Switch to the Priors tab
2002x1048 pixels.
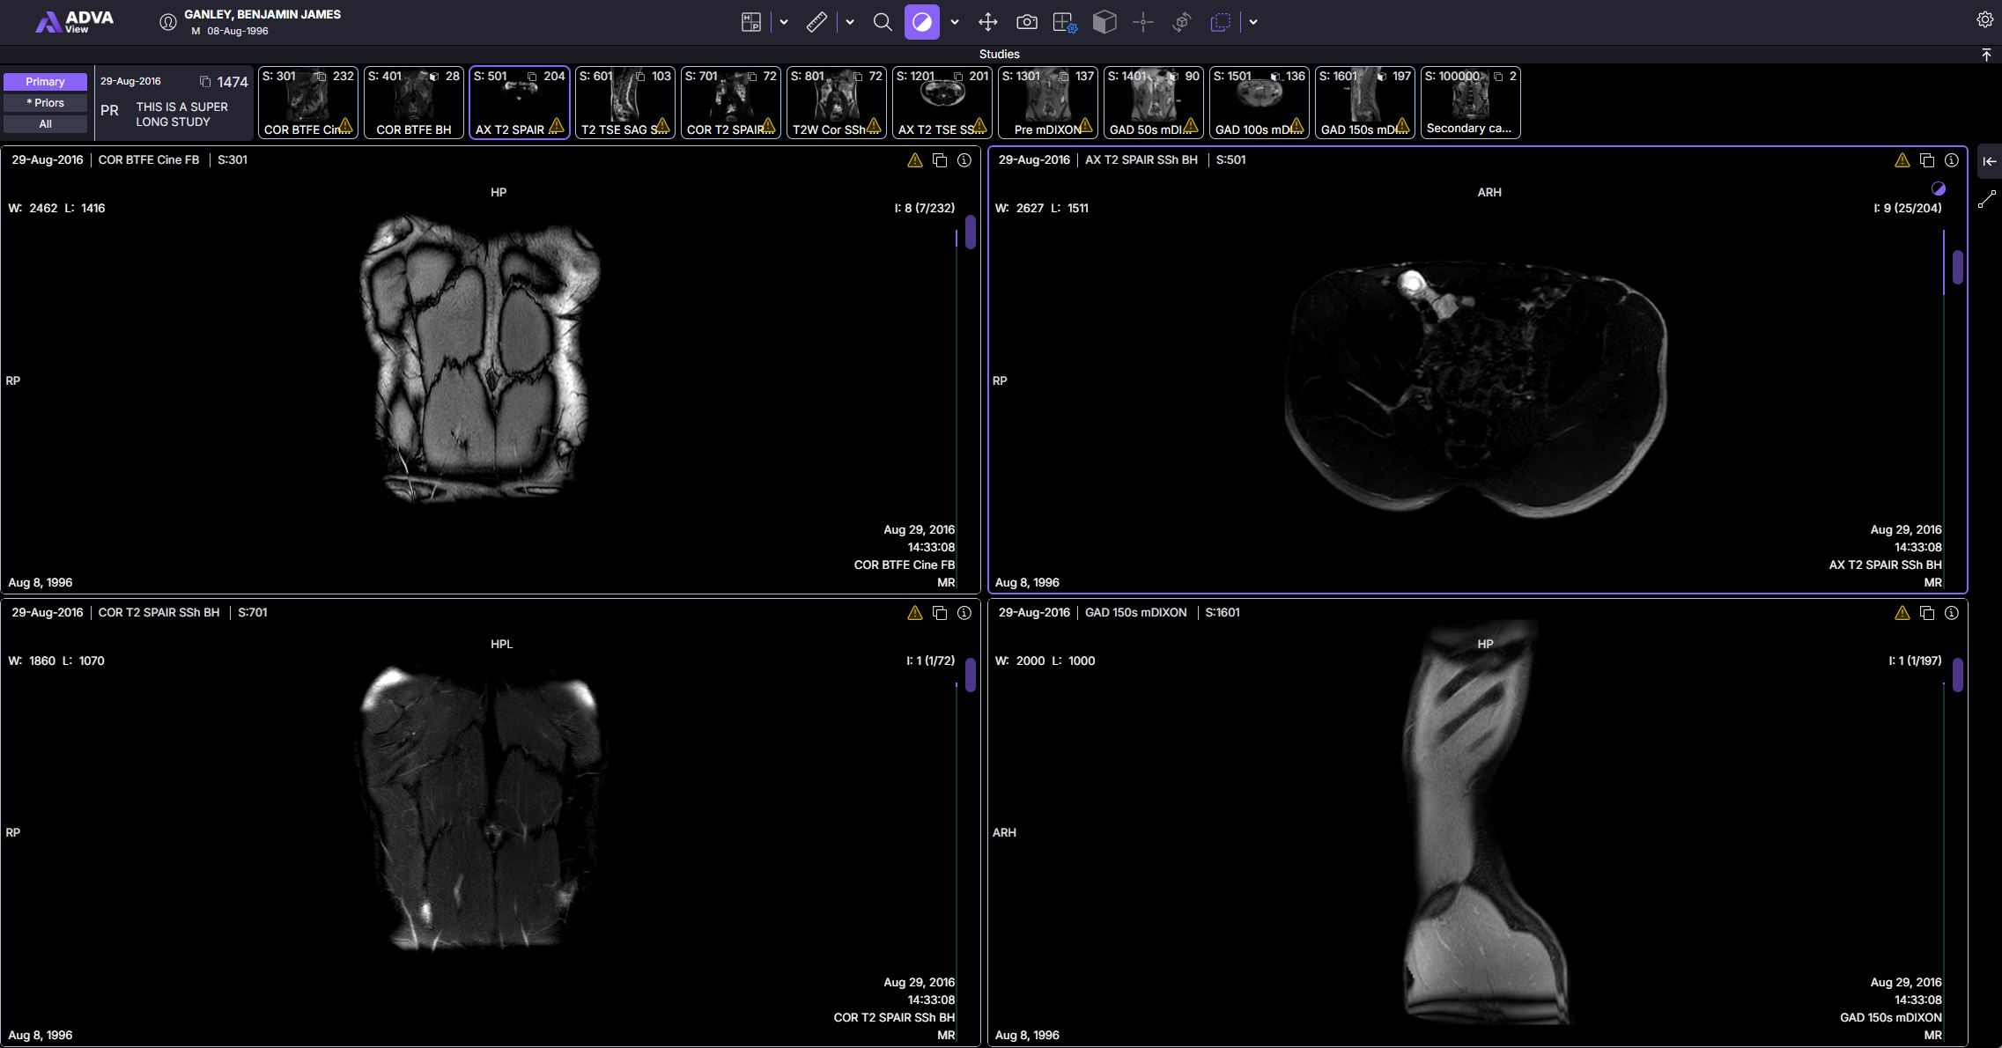click(x=45, y=103)
